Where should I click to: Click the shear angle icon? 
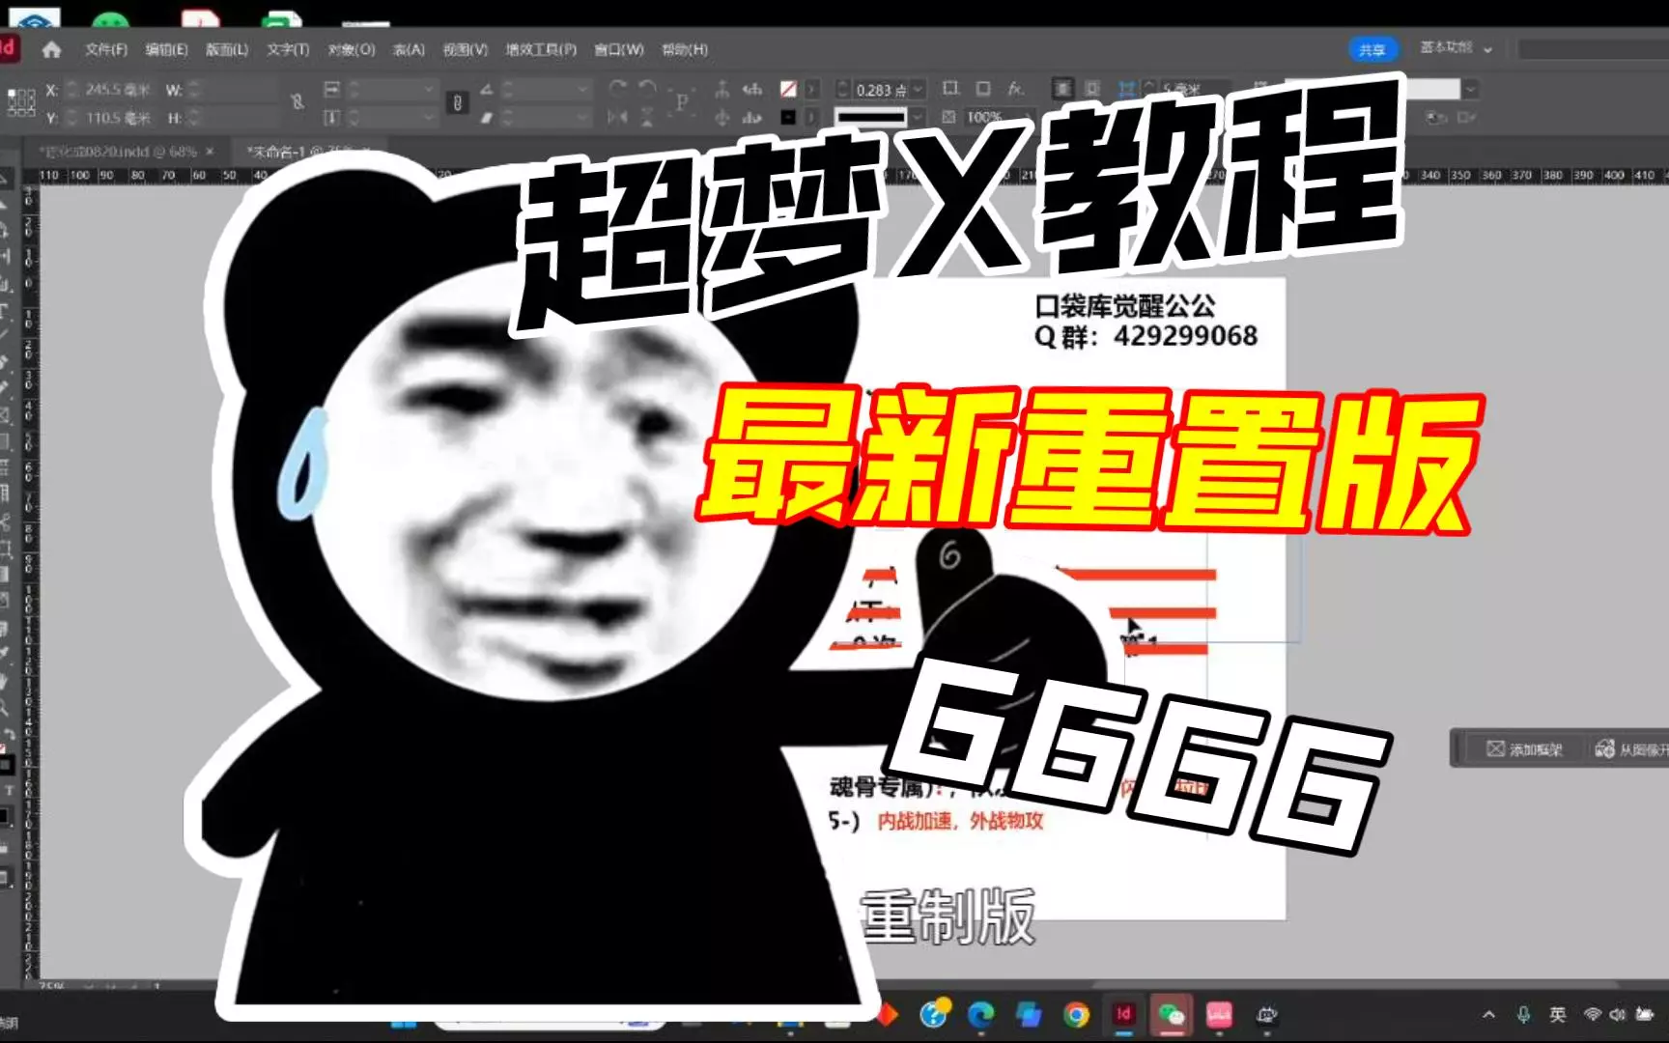pyautogui.click(x=486, y=117)
